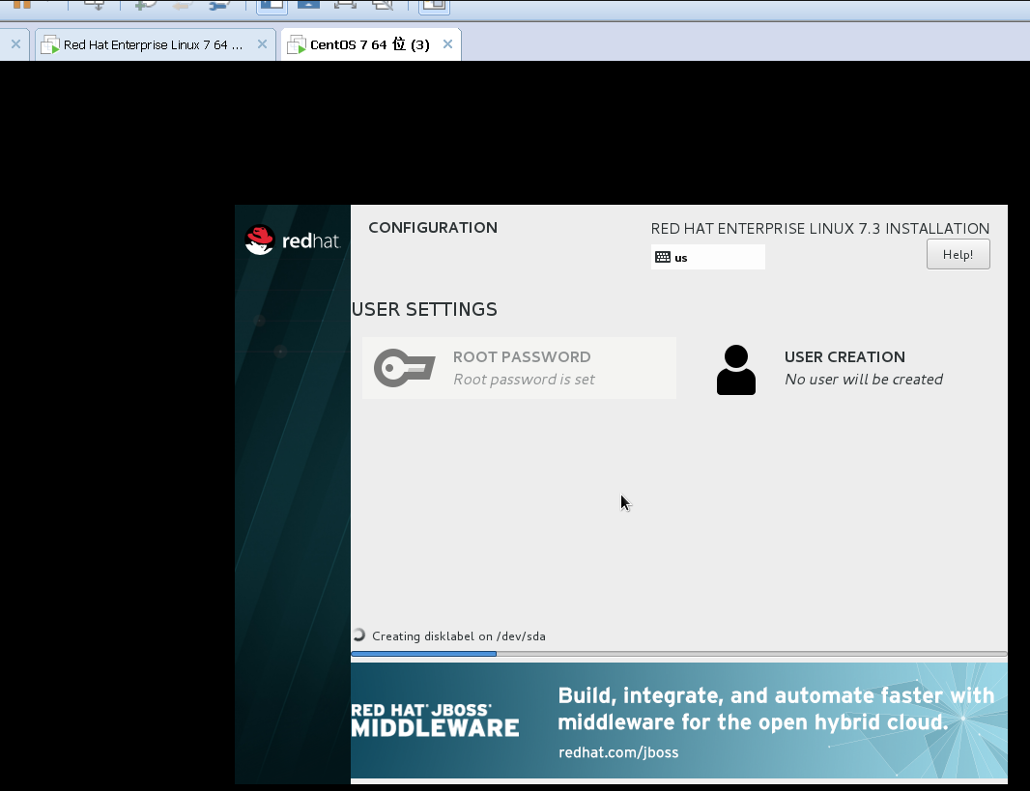Click the take snapshot toolbar icon with green plus
Screen dimensions: 1030x791
(145, 5)
